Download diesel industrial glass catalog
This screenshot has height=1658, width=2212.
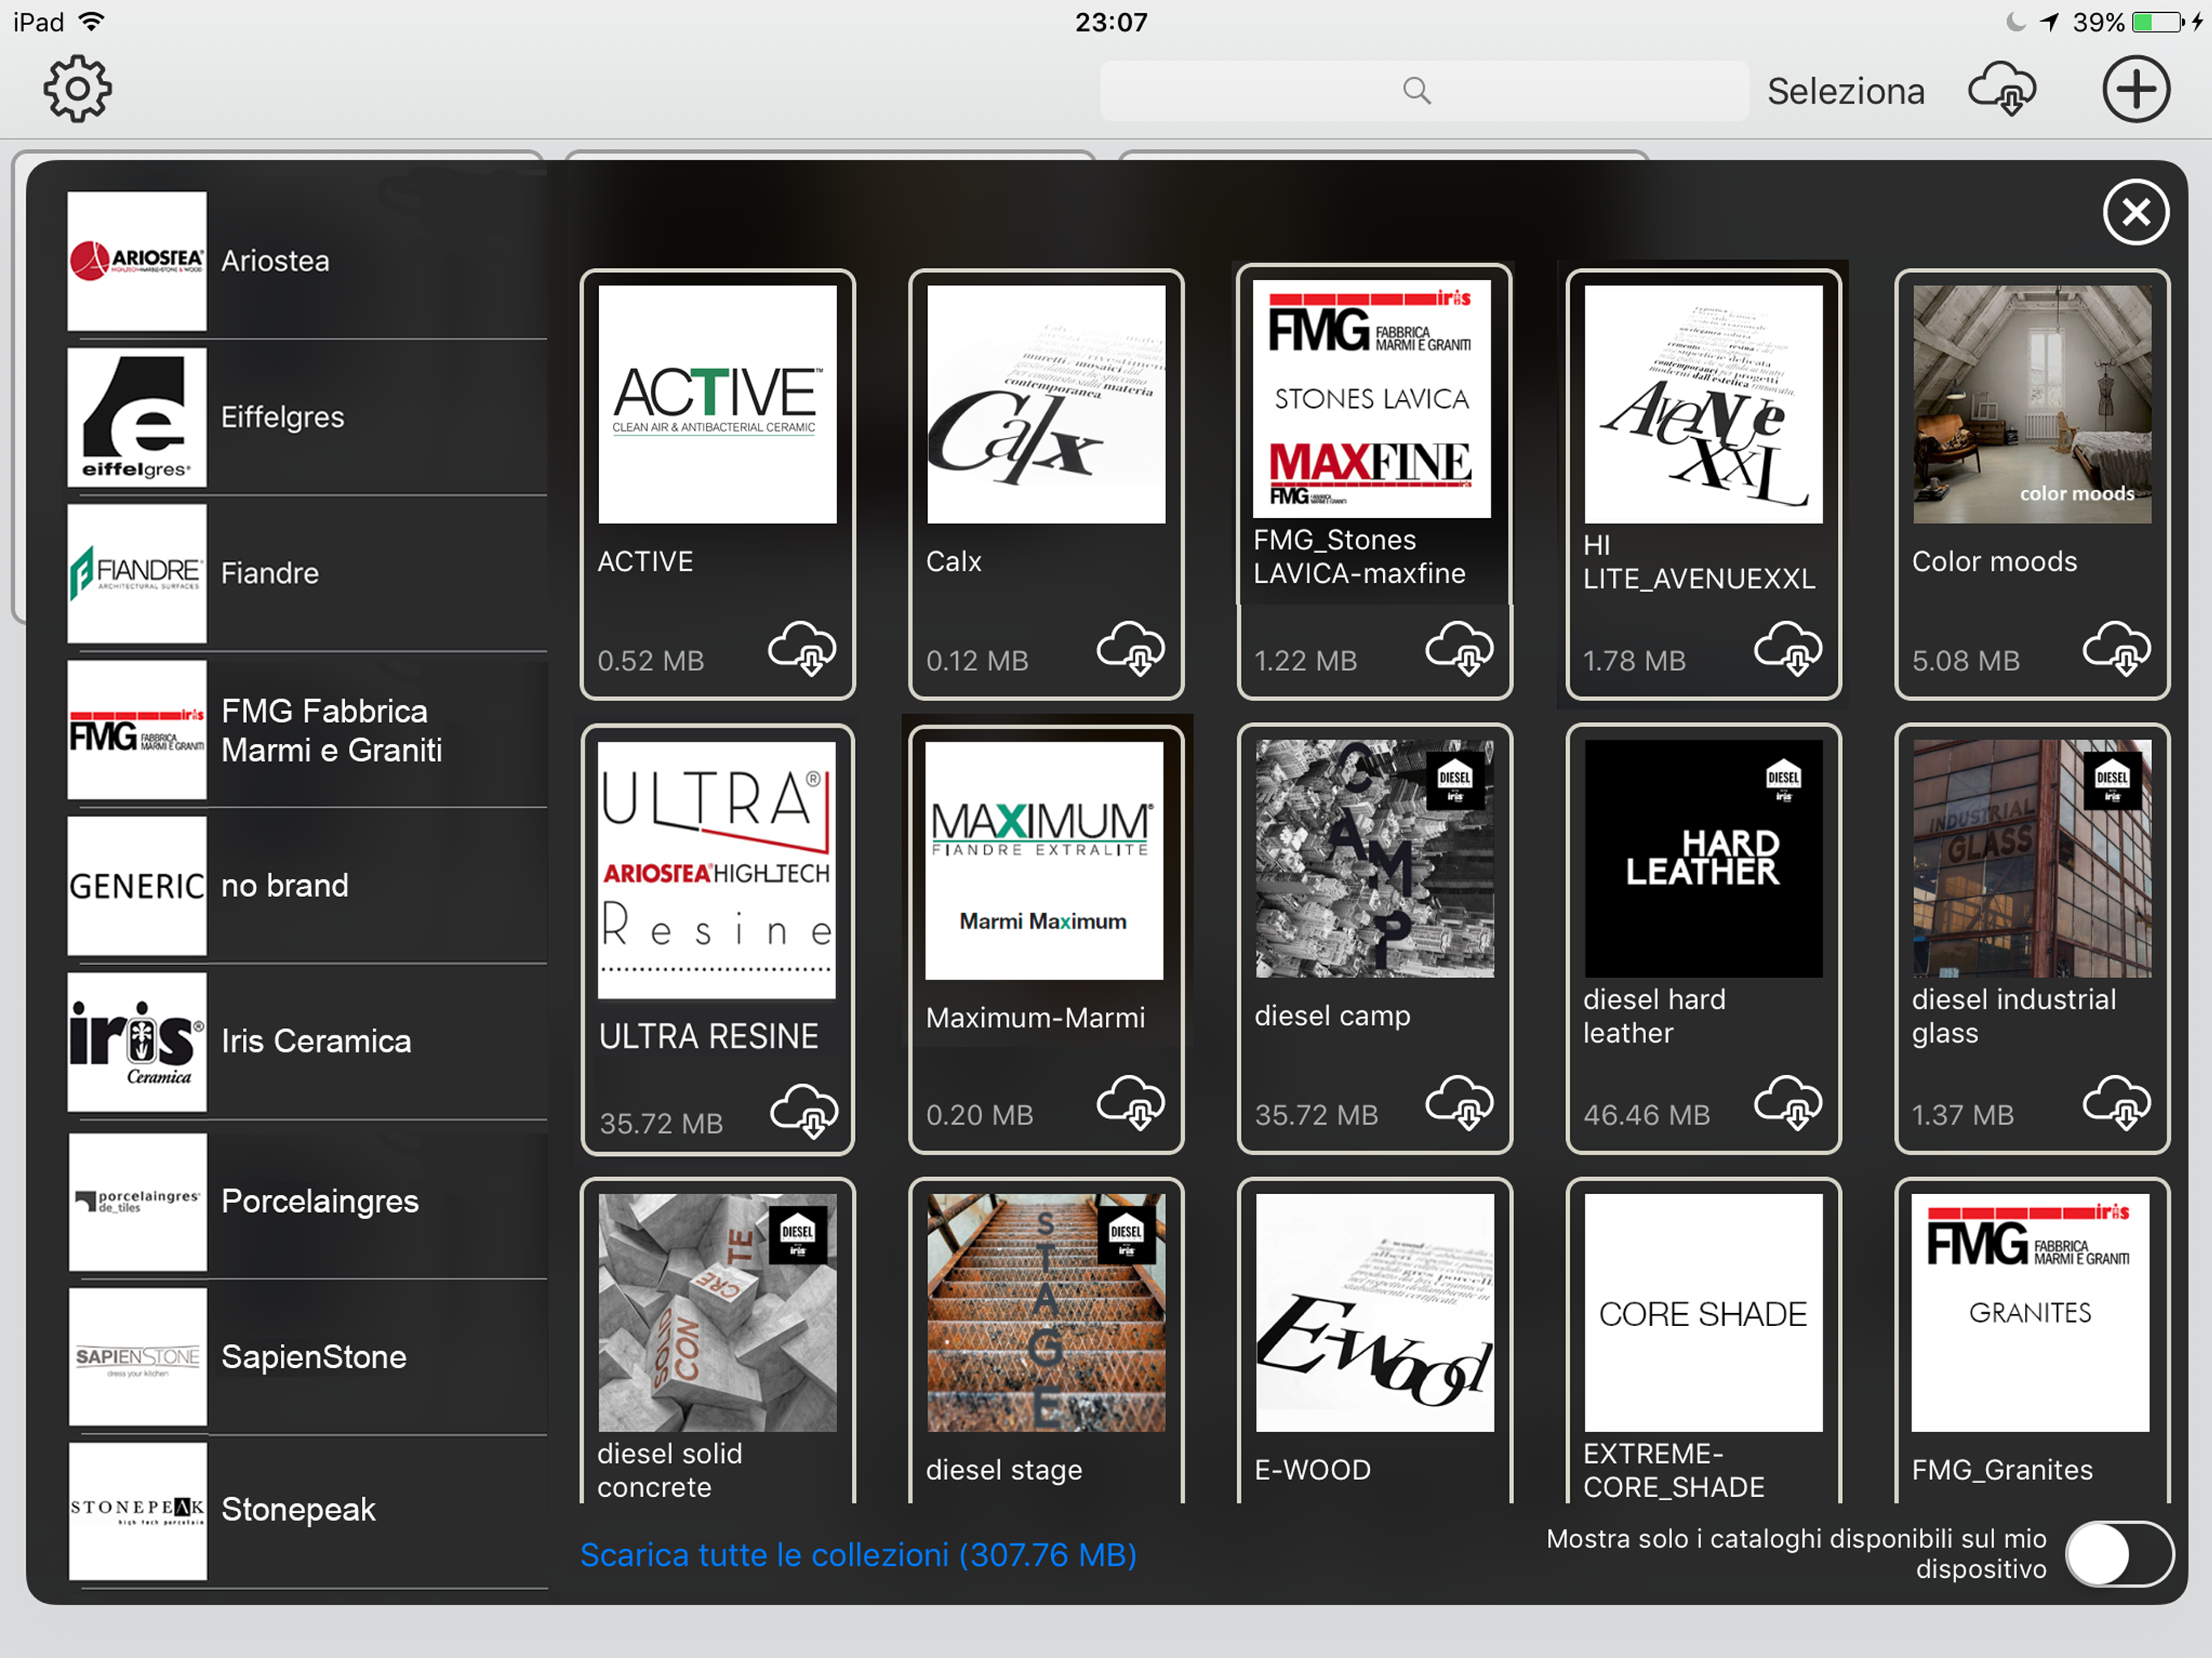click(2117, 1102)
